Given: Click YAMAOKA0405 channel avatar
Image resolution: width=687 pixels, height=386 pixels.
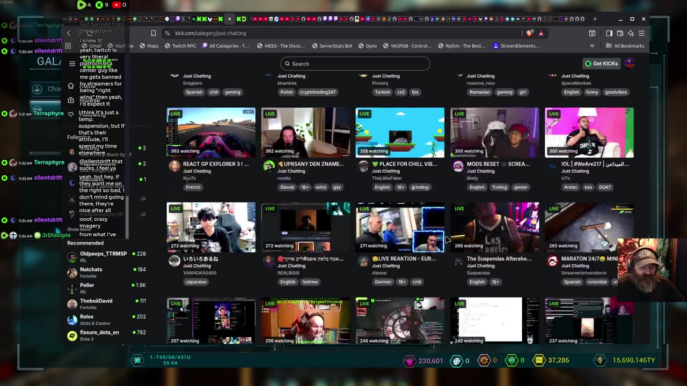Looking at the screenshot, I should tap(174, 261).
